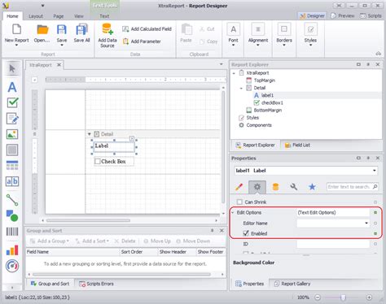Viewport: 386px width, 304px height.
Task: Click the Editor Name property marker
Action: 375,223
